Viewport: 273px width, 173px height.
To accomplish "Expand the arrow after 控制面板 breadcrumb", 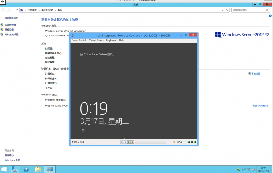I will coord(39,10).
